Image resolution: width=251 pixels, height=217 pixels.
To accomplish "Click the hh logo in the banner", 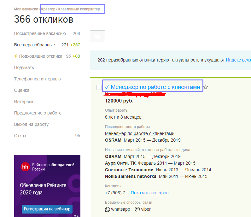I will 25,167.
